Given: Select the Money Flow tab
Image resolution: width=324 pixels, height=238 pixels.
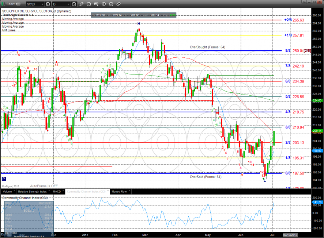Looking at the screenshot, I should (x=119, y=192).
